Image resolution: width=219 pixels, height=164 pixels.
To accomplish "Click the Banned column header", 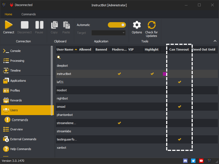I will tap(103, 49).
